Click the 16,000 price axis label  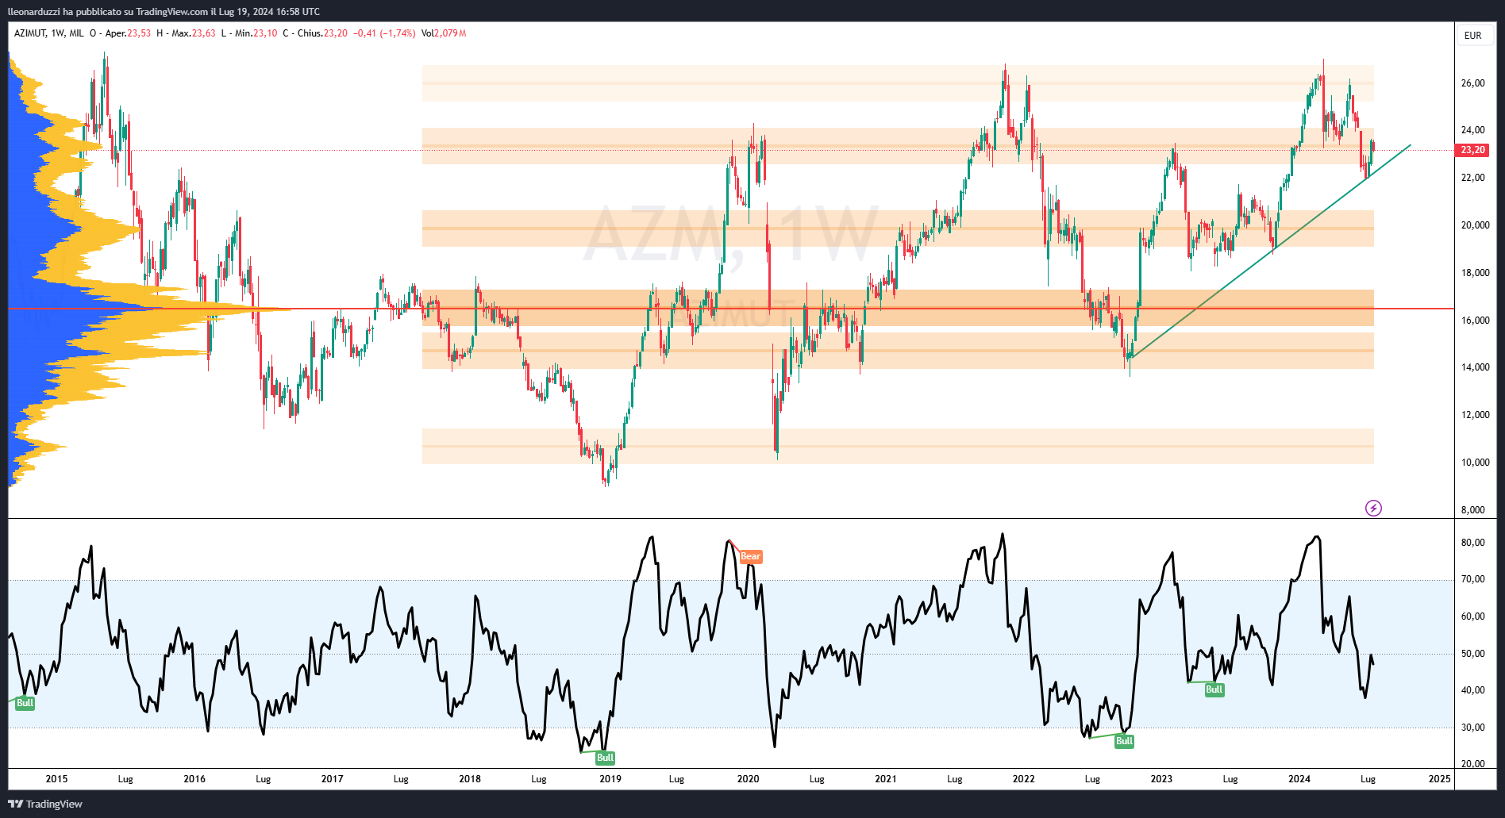1475,321
